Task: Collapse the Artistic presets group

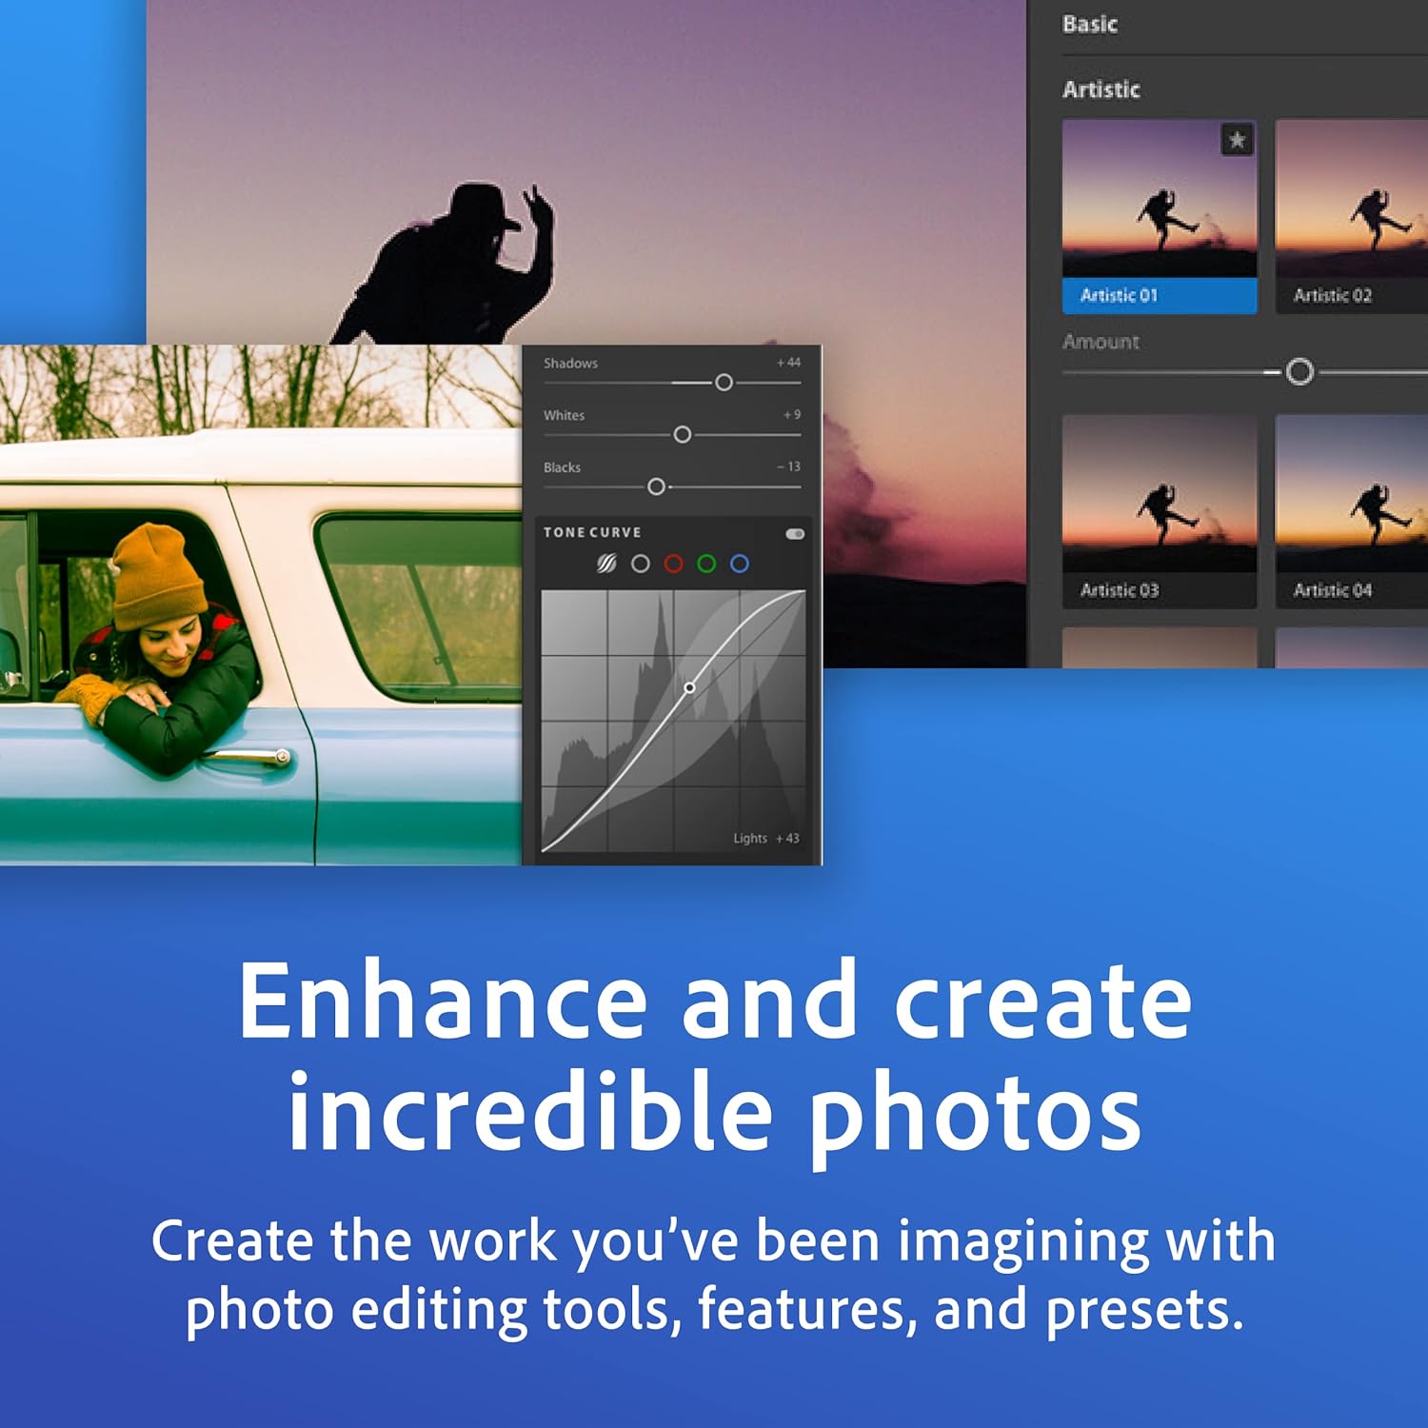Action: pos(1101,89)
